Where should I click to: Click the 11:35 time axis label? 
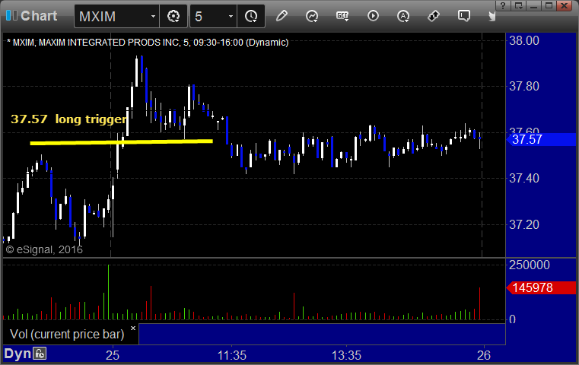[231, 355]
